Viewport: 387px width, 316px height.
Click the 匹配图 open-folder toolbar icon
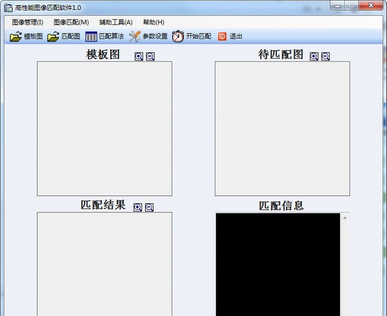53,37
